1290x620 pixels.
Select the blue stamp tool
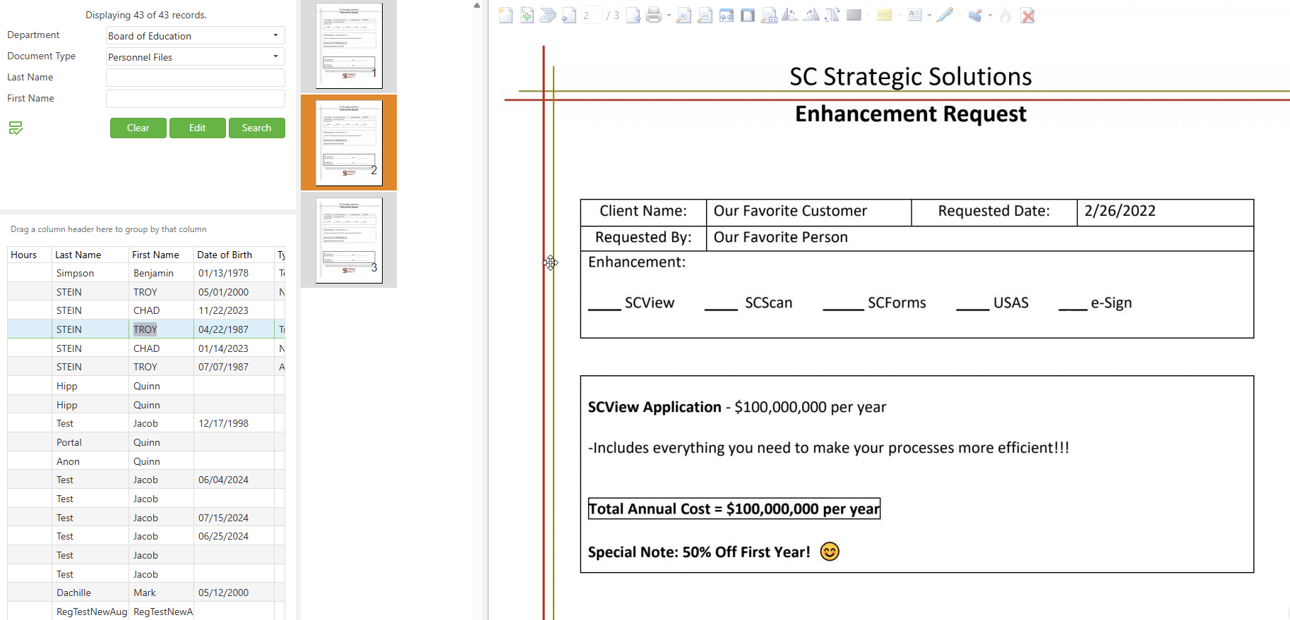[975, 15]
